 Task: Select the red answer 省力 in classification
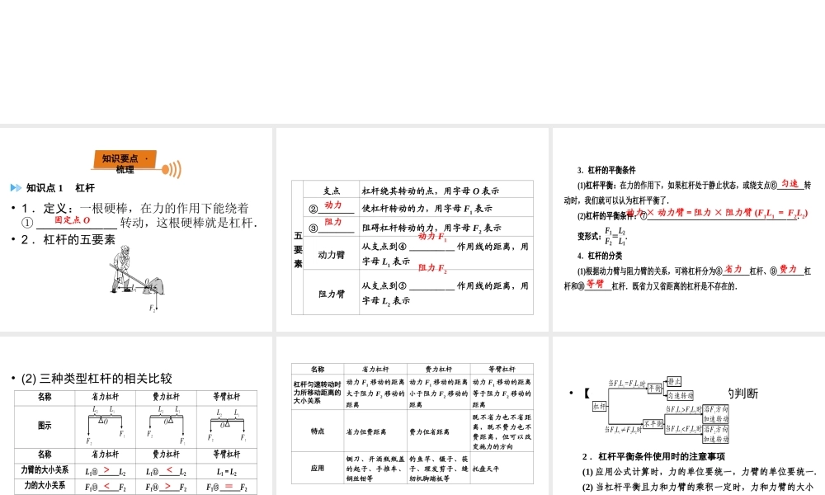point(733,269)
